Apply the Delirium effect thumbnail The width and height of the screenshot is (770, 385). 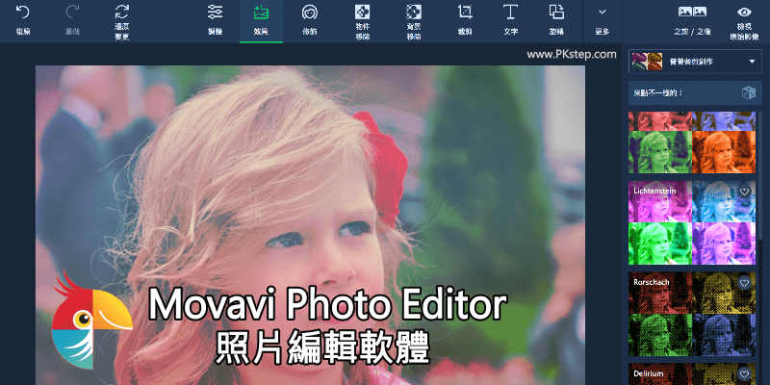[692, 374]
